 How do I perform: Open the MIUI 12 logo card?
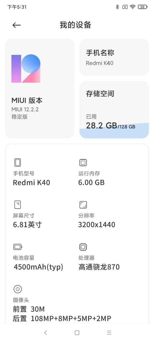tap(40, 88)
